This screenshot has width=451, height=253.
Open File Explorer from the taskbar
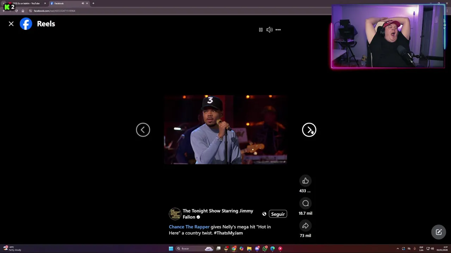click(249, 249)
